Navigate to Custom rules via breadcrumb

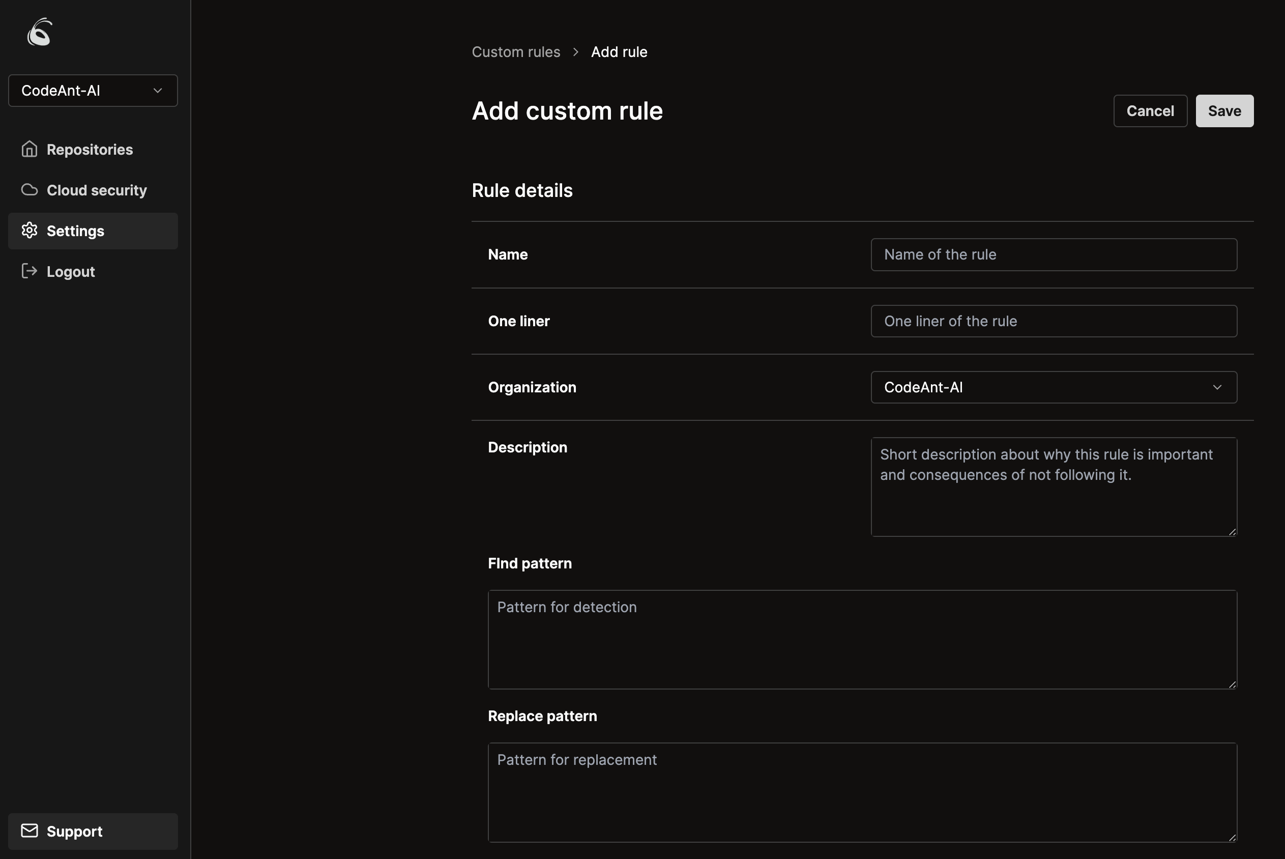click(515, 51)
